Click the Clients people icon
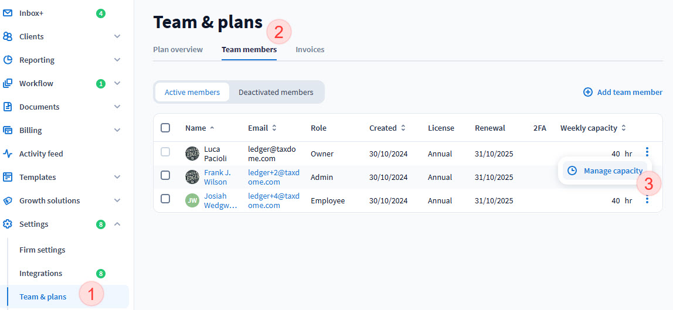This screenshot has width=673, height=310. coord(8,36)
